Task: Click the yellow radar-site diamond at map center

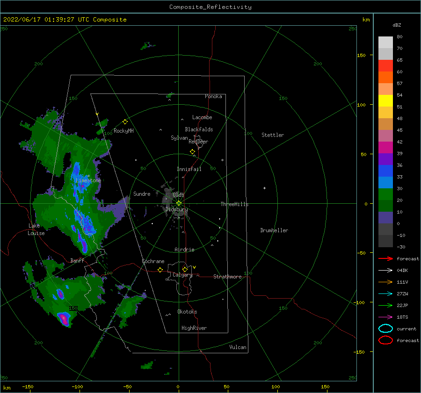Action: tap(179, 203)
